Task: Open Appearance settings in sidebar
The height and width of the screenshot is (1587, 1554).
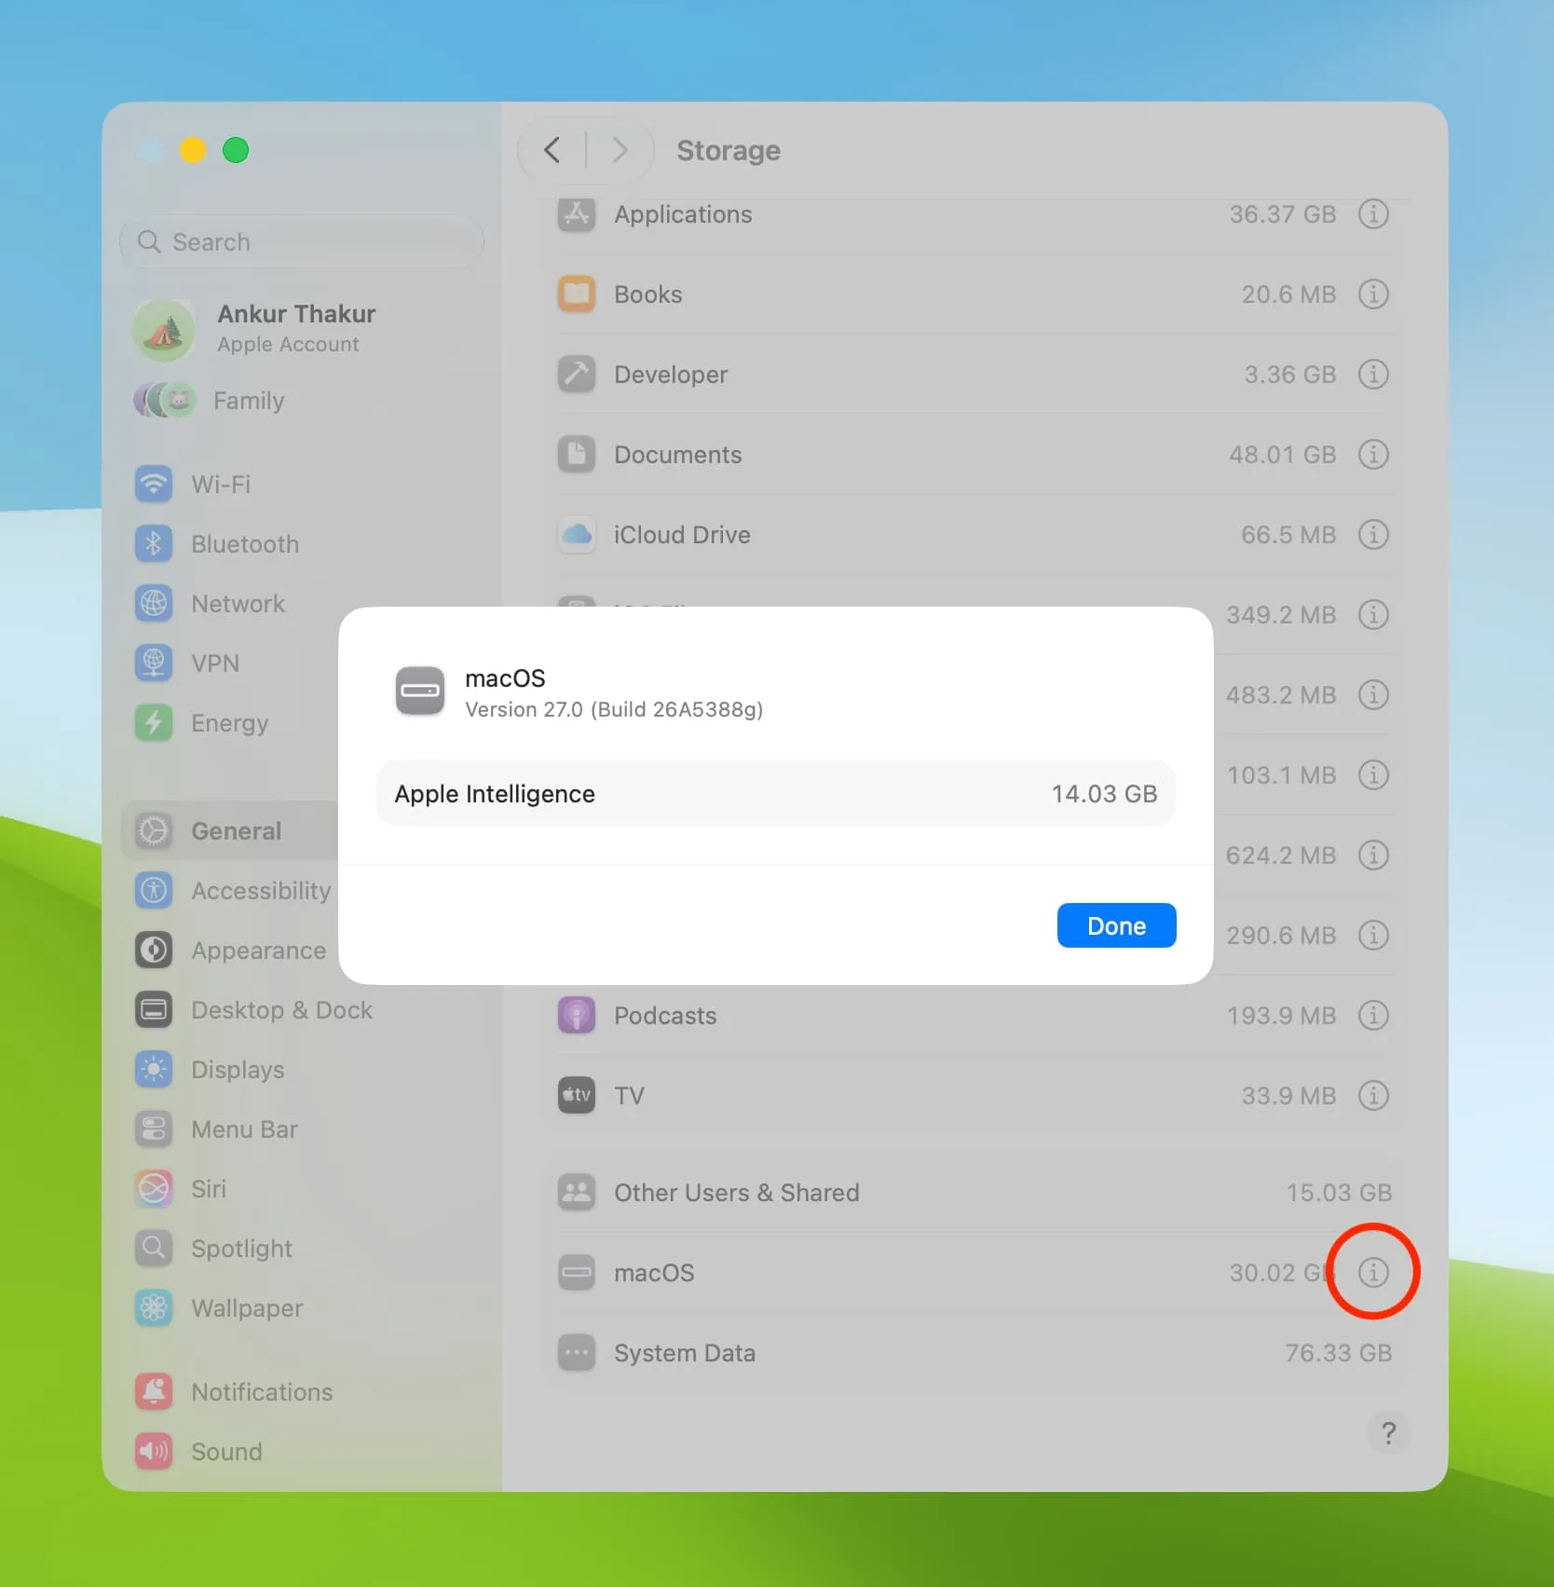Action: tap(231, 951)
